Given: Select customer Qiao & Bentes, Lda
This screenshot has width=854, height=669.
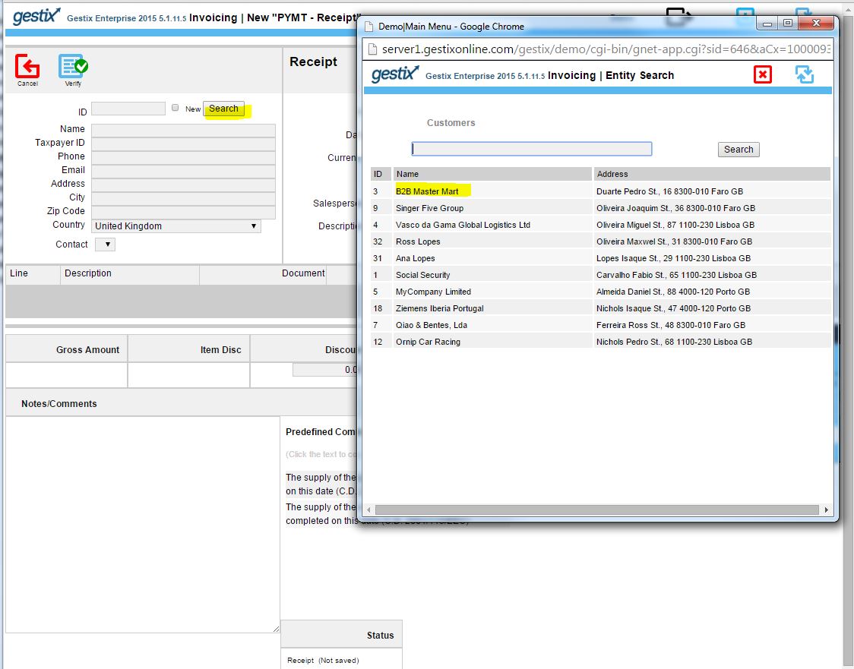Looking at the screenshot, I should [x=432, y=325].
